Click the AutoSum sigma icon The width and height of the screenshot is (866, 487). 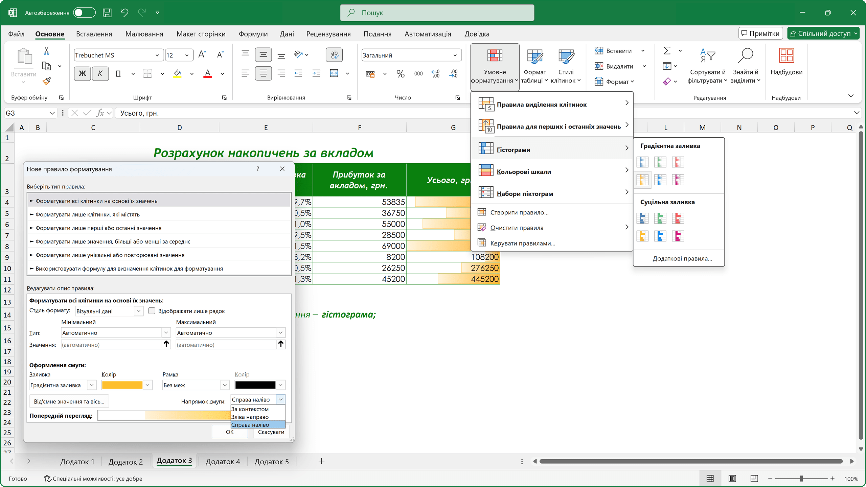coord(667,51)
